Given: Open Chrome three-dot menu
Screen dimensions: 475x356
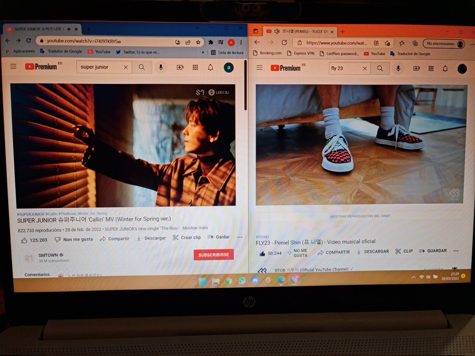Looking at the screenshot, I should pyautogui.click(x=241, y=42).
